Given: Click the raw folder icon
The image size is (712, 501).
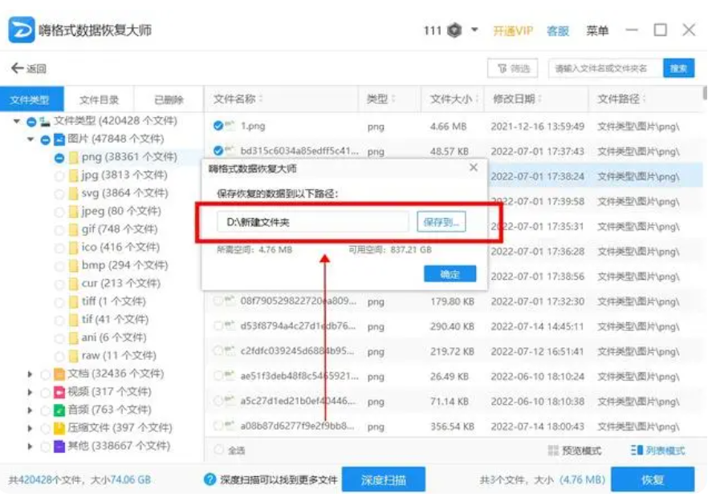Looking at the screenshot, I should [73, 357].
